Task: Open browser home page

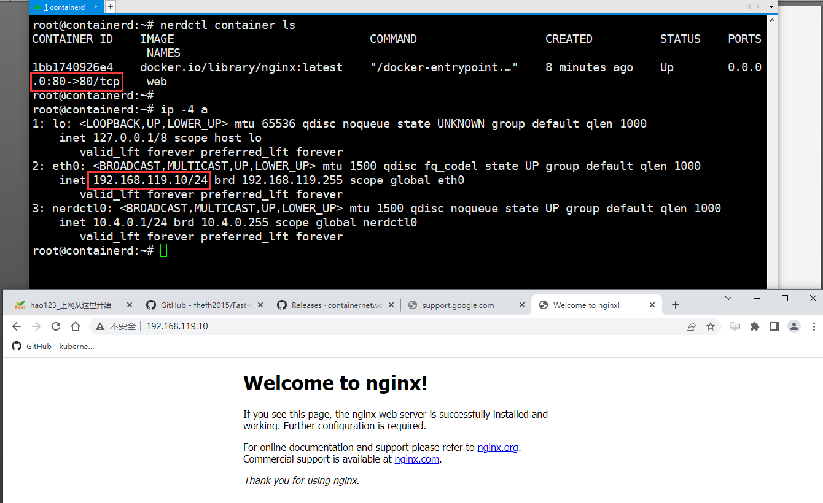Action: pos(76,326)
